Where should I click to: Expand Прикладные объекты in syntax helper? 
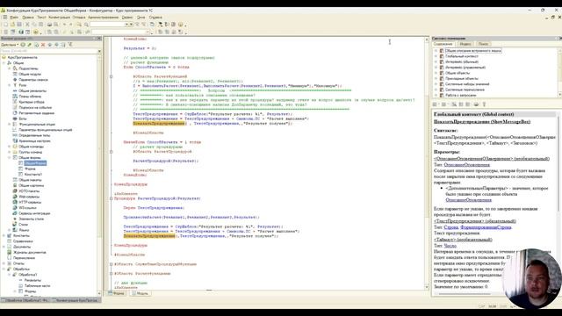click(436, 78)
